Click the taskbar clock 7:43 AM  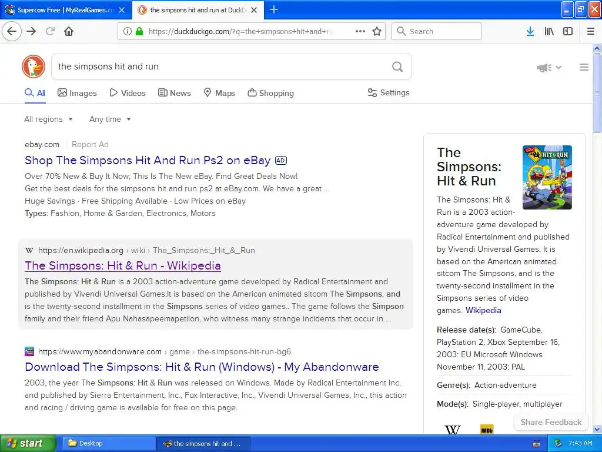(x=580, y=443)
